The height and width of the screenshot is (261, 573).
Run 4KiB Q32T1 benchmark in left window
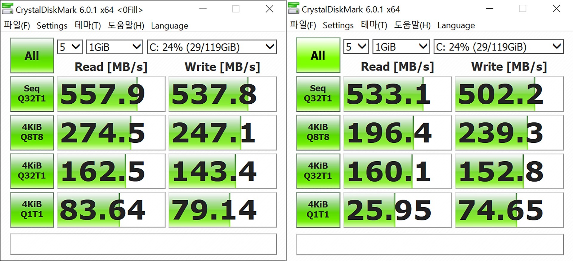[32, 171]
